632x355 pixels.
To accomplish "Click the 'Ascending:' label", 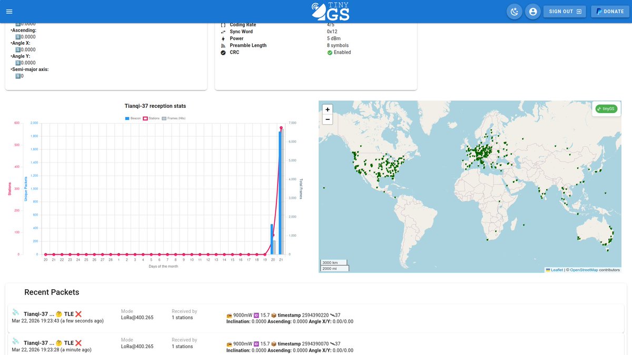I will [x=24, y=30].
